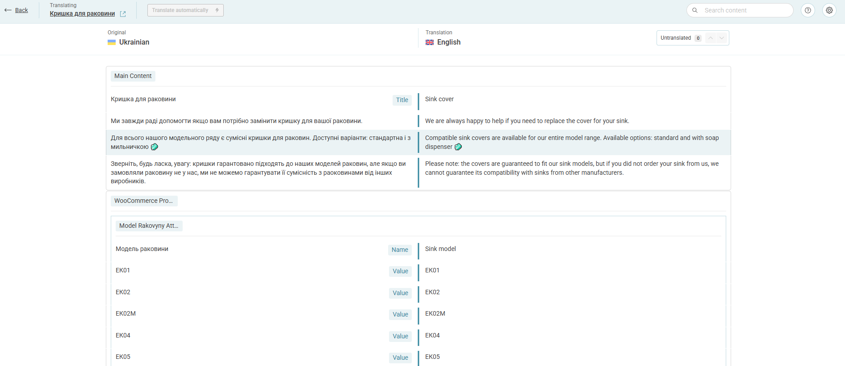Select the original EK04 value
The image size is (845, 366).
click(x=123, y=336)
